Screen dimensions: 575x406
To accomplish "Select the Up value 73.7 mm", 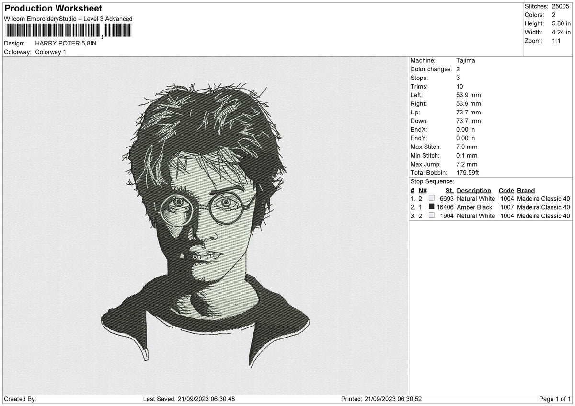I will point(469,113).
